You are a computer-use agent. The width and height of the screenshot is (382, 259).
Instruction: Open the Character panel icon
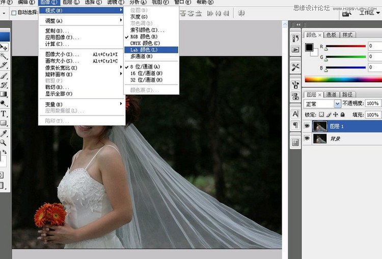295,114
